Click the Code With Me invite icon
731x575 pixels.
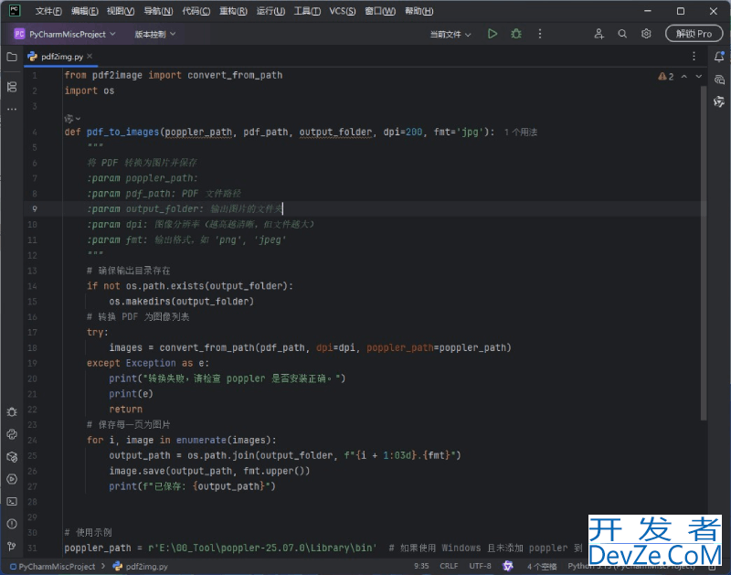[599, 33]
